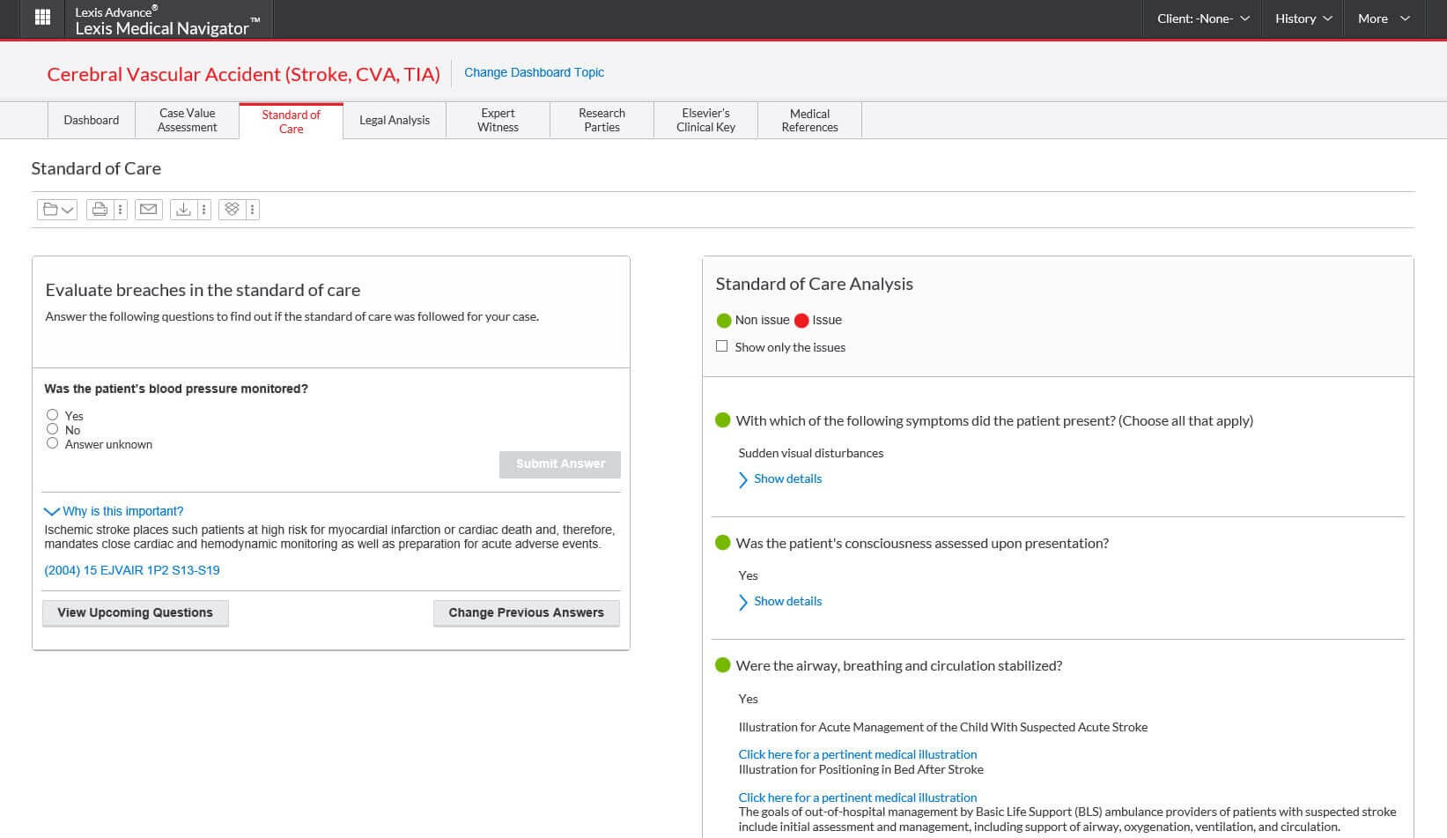The width and height of the screenshot is (1447, 838).
Task: Open illustration link for Child Acute Stroke
Action: click(x=858, y=754)
